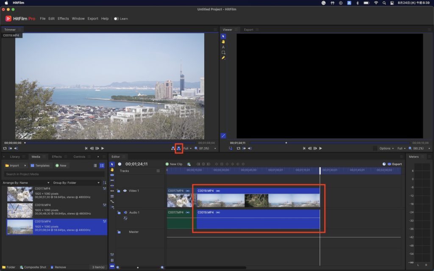This screenshot has height=271, width=434.
Task: Open the Arrange By: Name dropdown
Action: click(26, 183)
